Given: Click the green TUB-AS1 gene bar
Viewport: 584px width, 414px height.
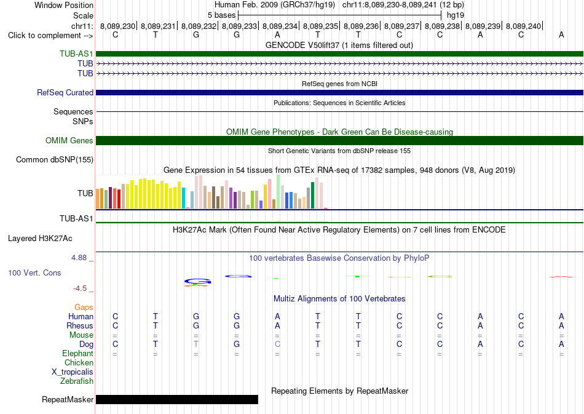Looking at the screenshot, I should click(x=339, y=54).
